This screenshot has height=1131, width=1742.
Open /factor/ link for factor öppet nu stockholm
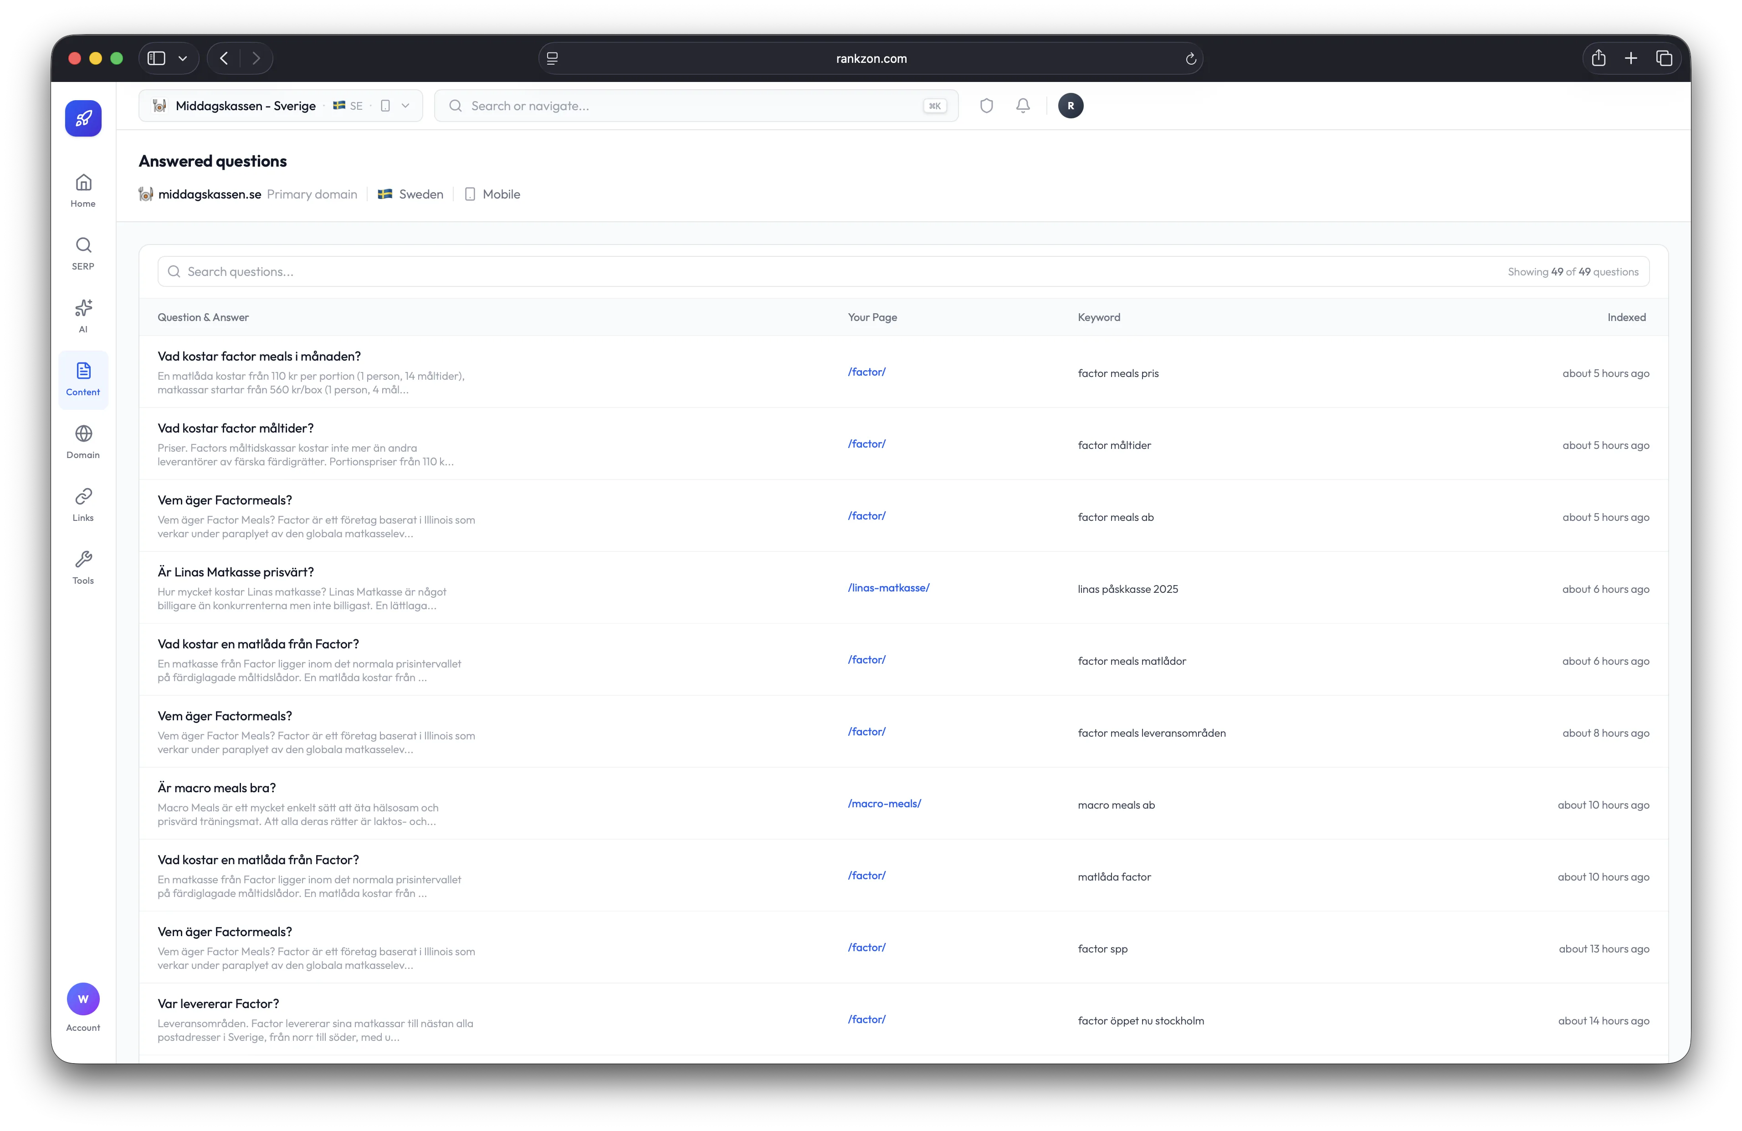coord(866,1019)
